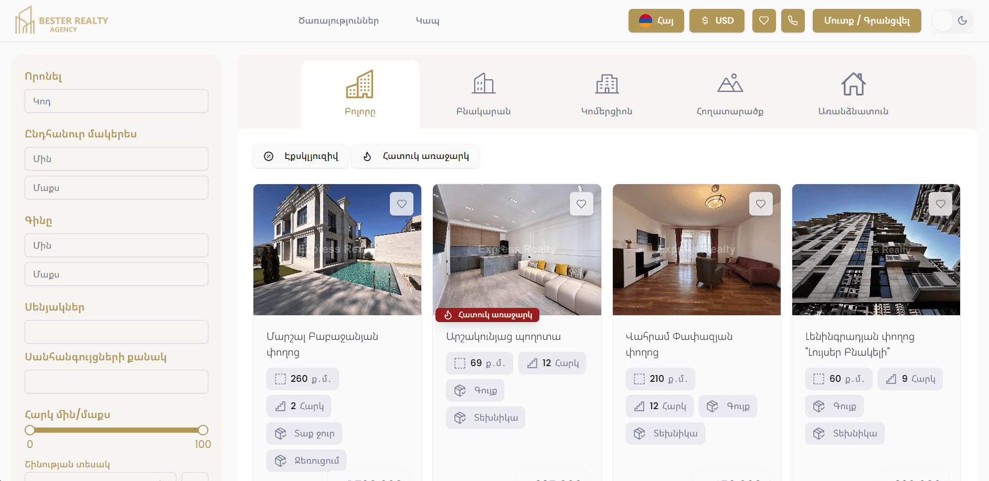Viewport: 989px width, 481px height.
Task: Favorite the villa with pool listing
Action: point(401,204)
